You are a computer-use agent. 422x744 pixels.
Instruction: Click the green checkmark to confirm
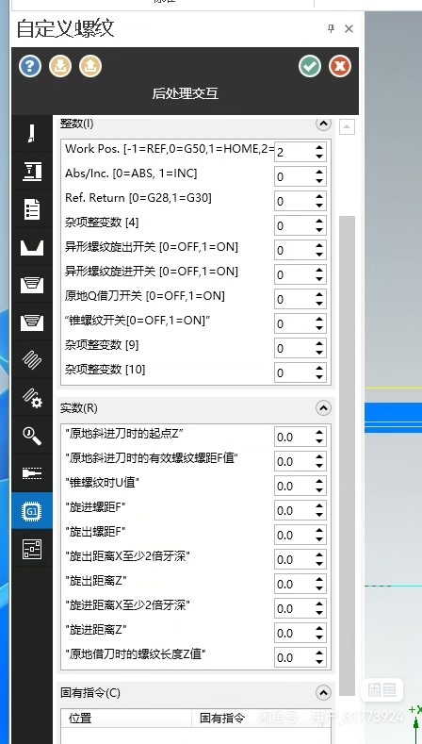tap(310, 66)
